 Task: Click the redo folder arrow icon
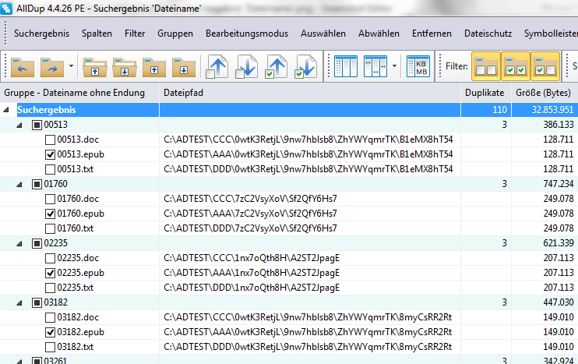(53, 67)
